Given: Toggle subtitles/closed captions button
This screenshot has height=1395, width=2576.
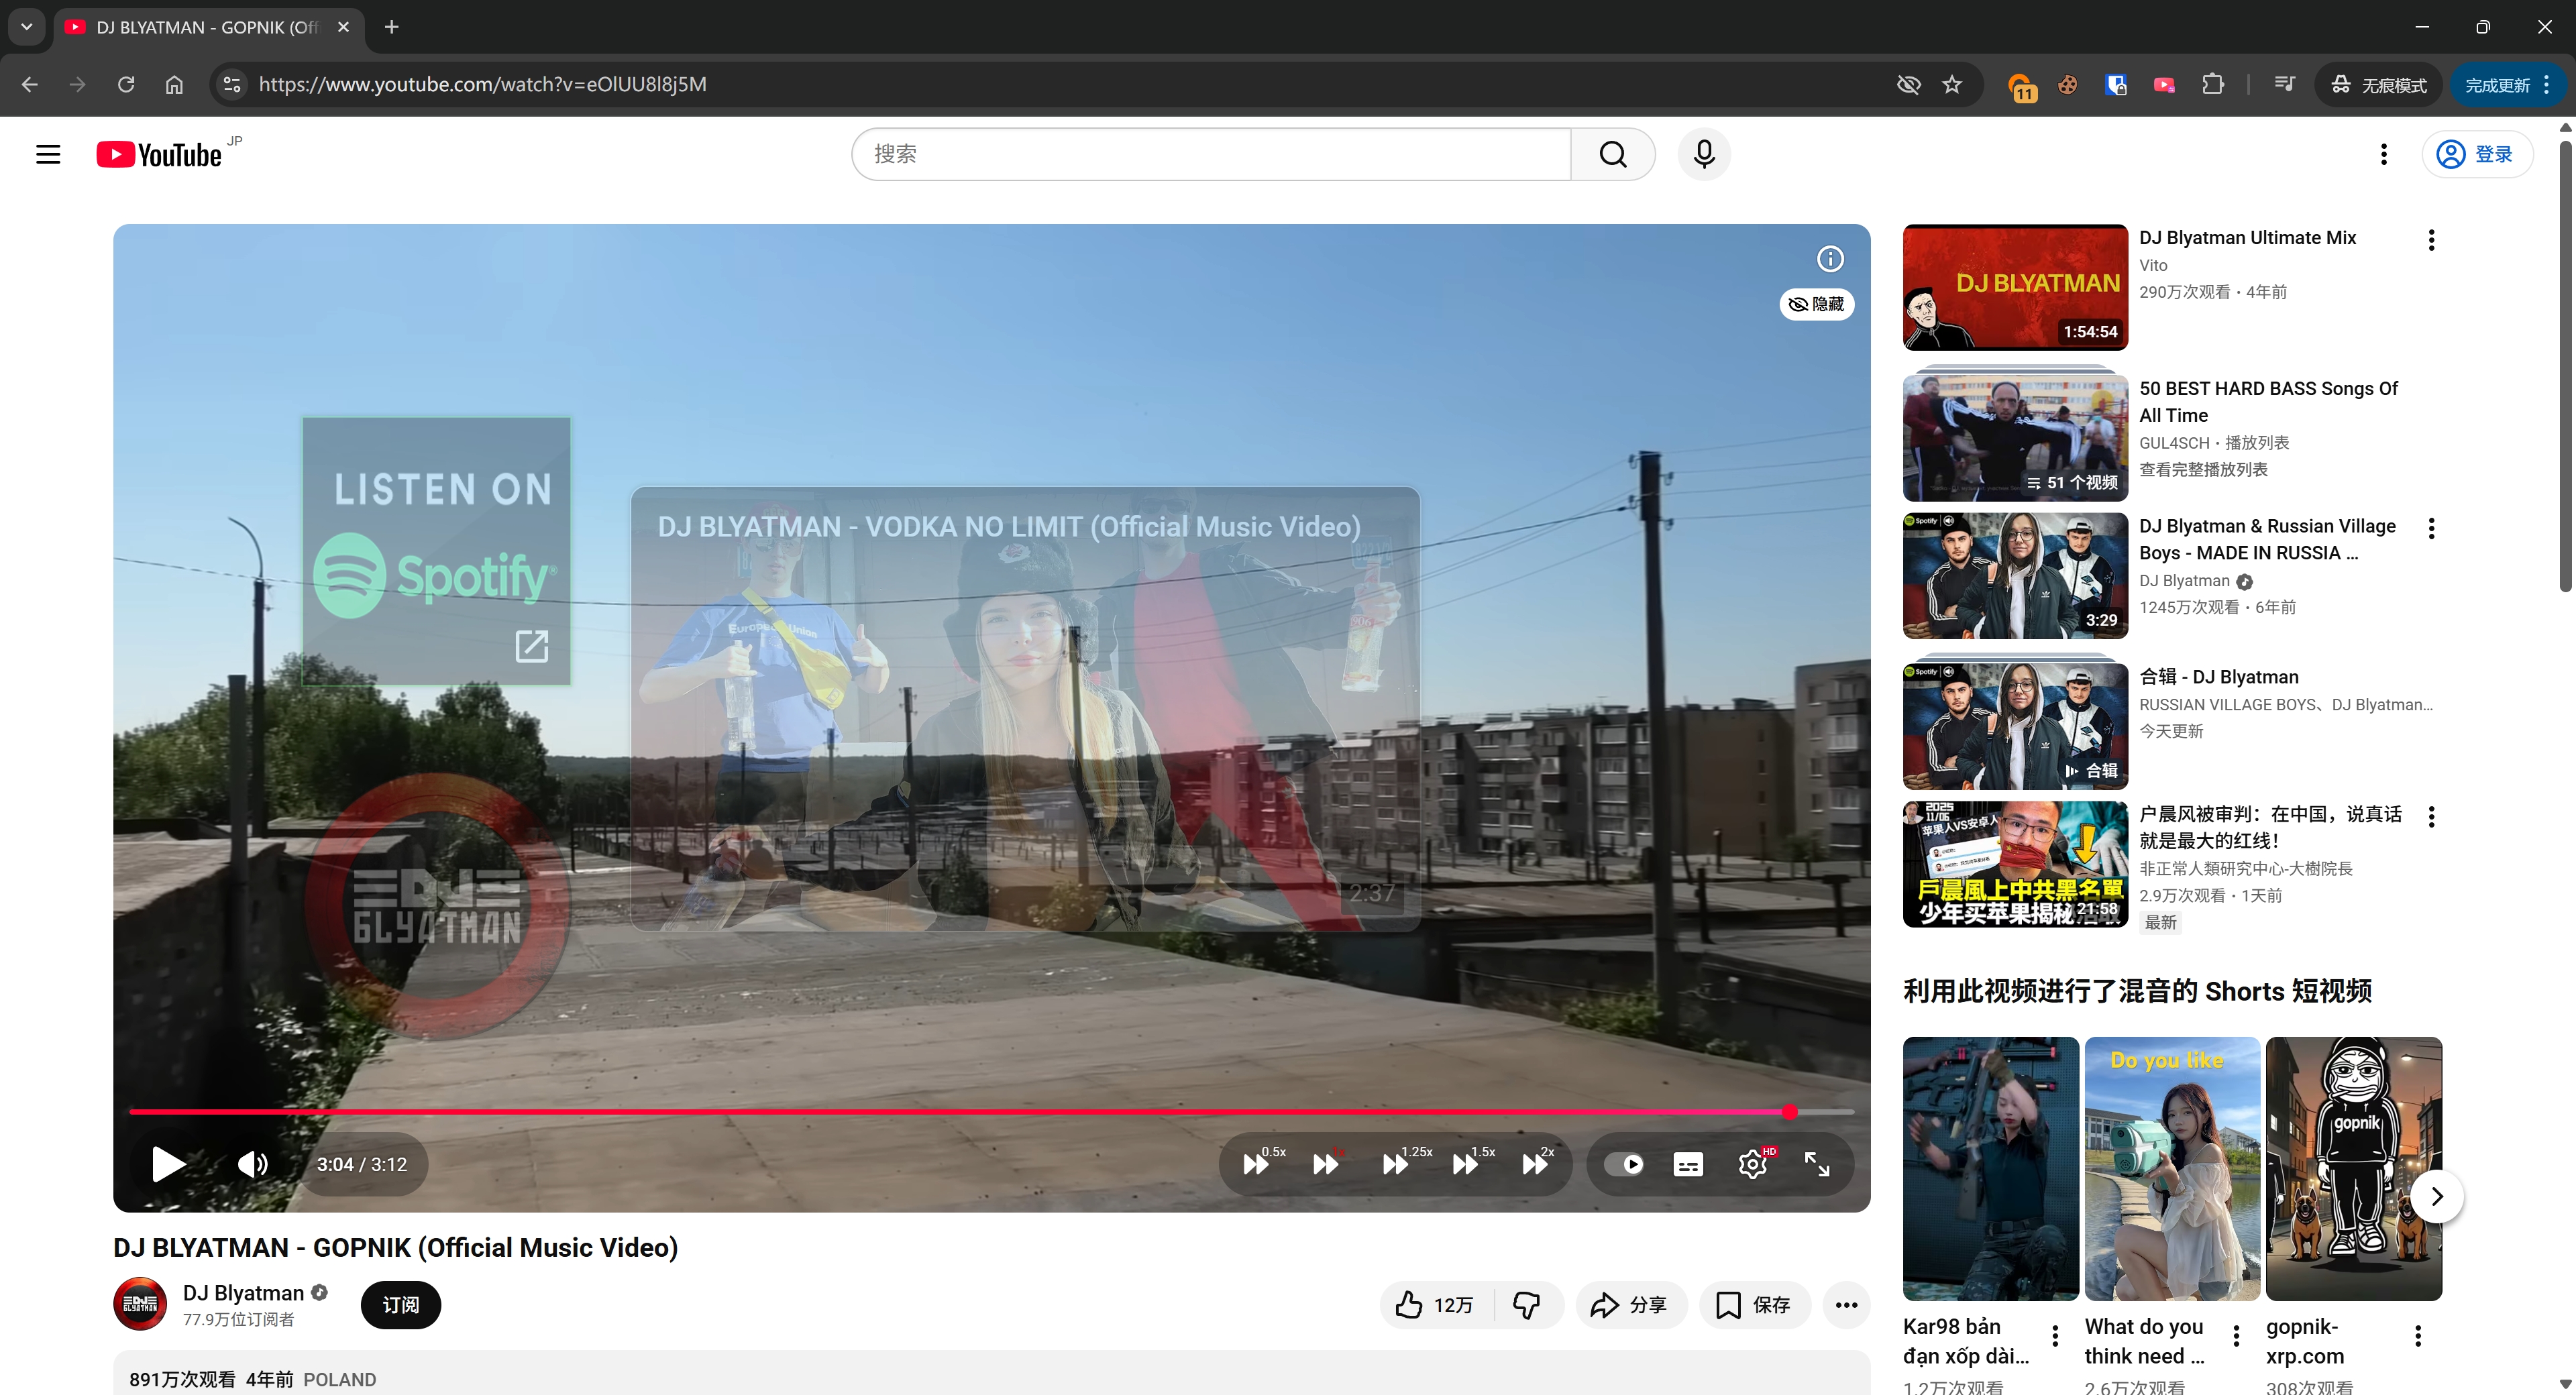Looking at the screenshot, I should point(1688,1164).
